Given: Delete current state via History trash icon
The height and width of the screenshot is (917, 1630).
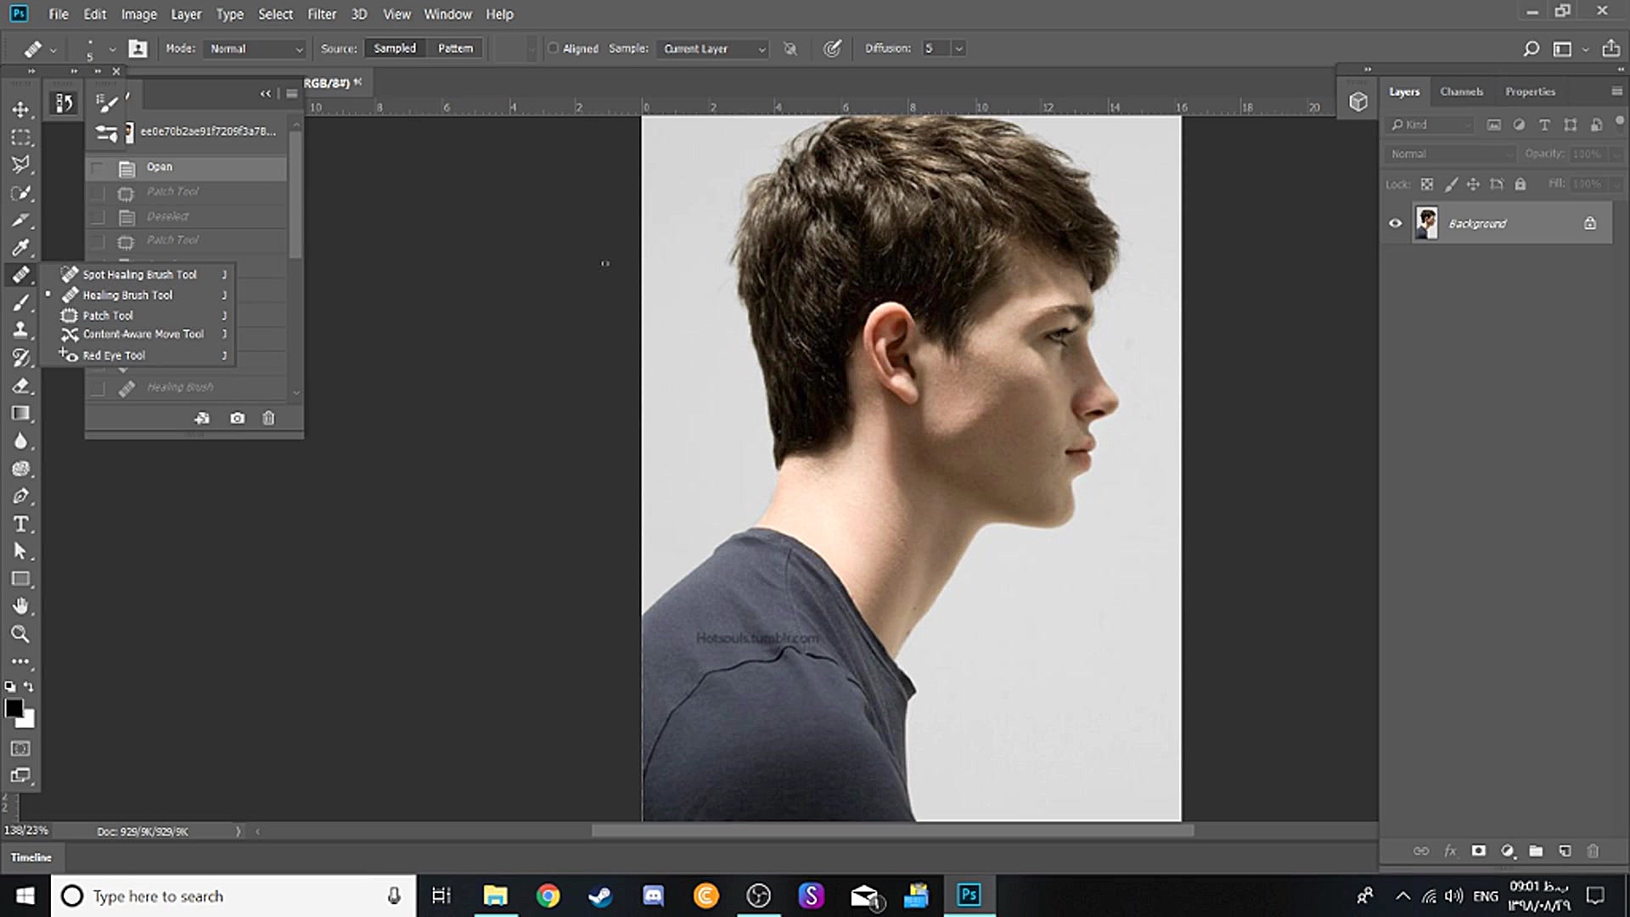Looking at the screenshot, I should point(268,418).
